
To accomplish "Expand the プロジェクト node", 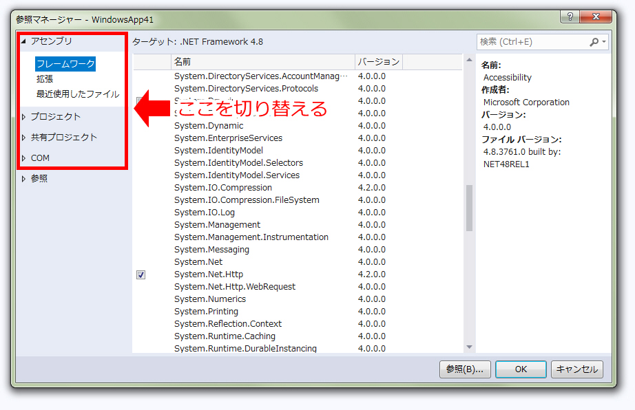I will click(23, 117).
